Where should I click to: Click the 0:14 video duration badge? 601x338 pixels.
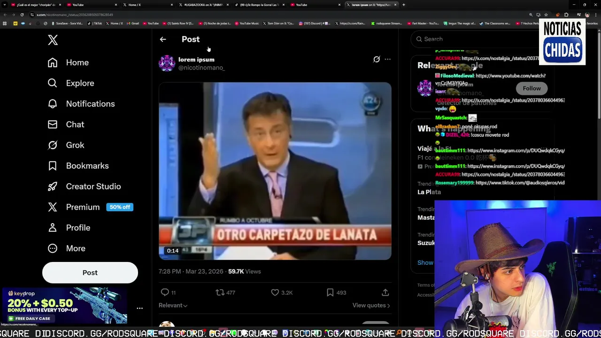(173, 251)
